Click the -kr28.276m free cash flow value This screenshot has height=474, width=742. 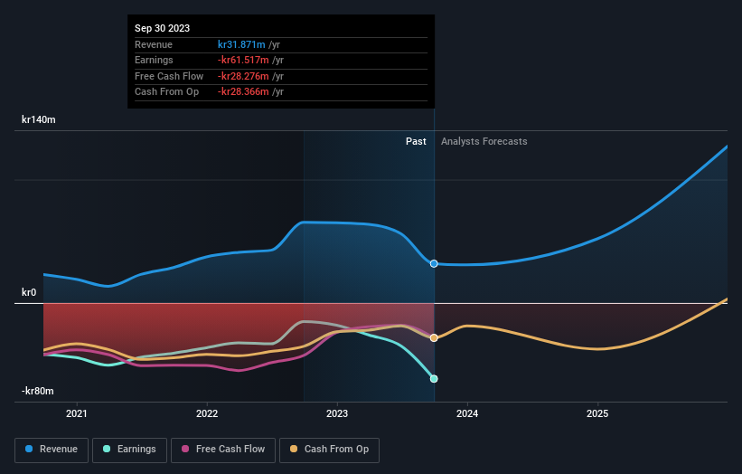243,76
